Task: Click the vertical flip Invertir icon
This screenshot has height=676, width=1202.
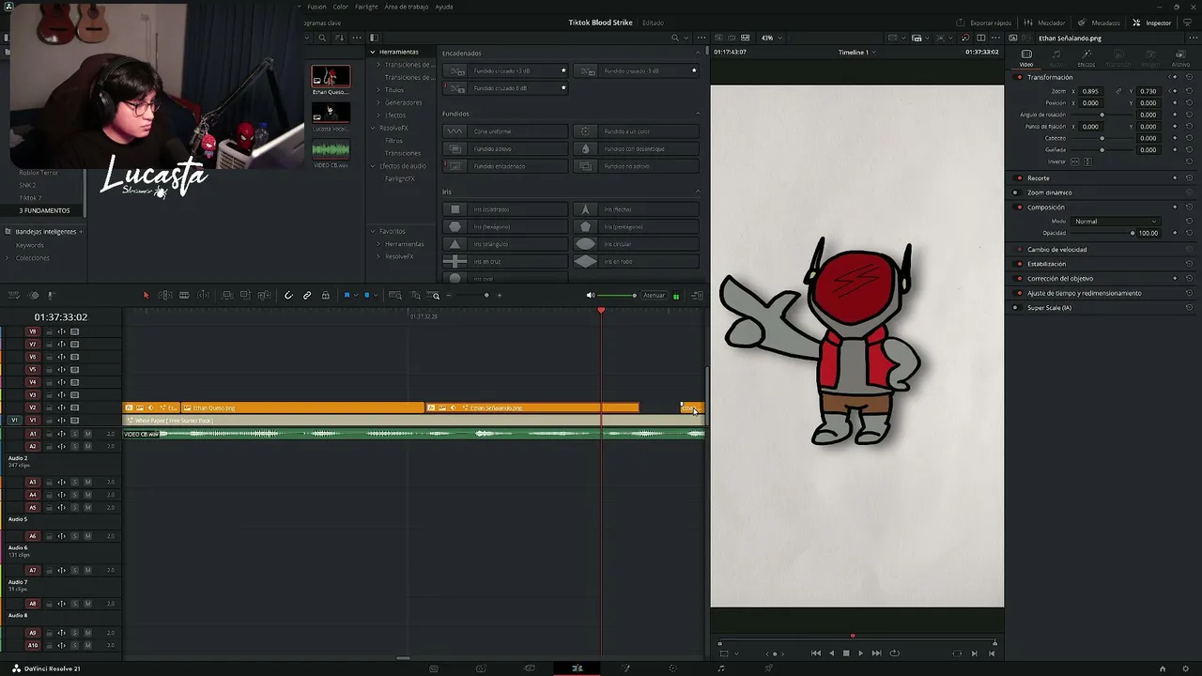Action: point(1087,161)
